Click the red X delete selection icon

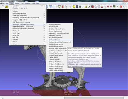121,7
